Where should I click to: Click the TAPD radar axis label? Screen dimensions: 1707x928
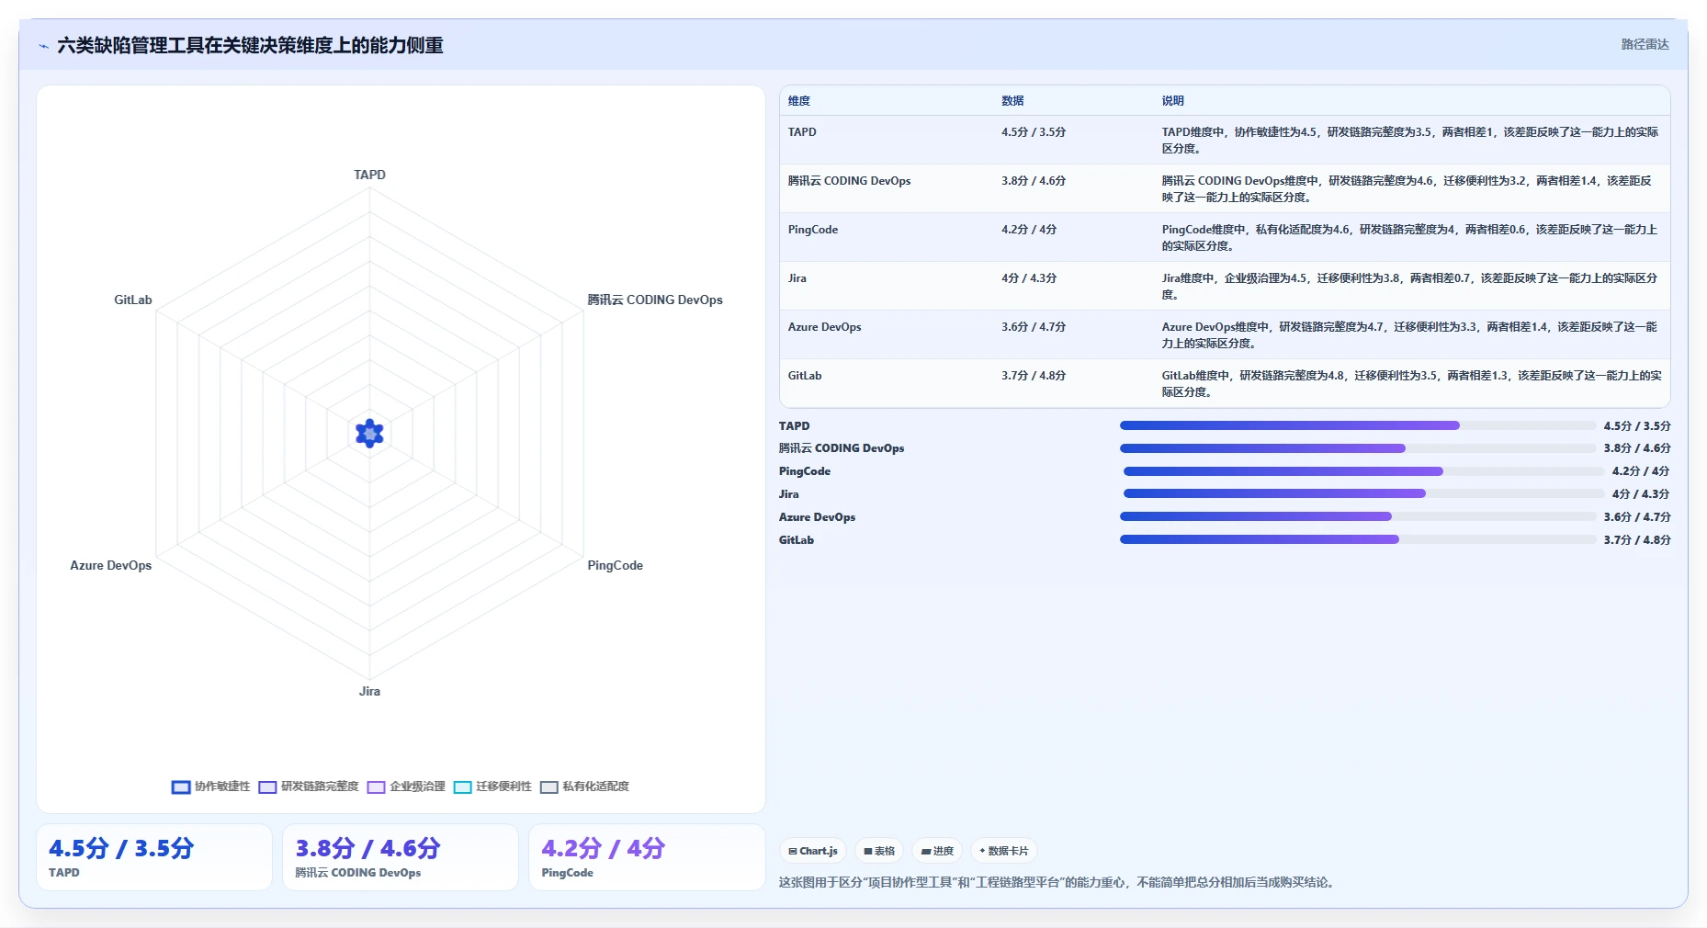click(370, 175)
